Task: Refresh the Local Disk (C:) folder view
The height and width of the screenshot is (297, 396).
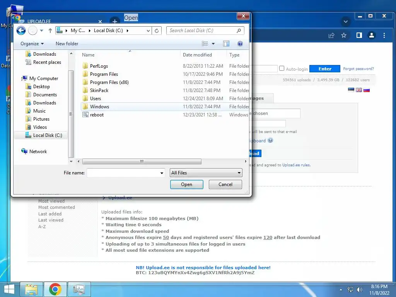Action: [x=157, y=31]
